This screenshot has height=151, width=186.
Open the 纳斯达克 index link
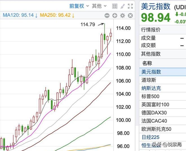coord(151,88)
